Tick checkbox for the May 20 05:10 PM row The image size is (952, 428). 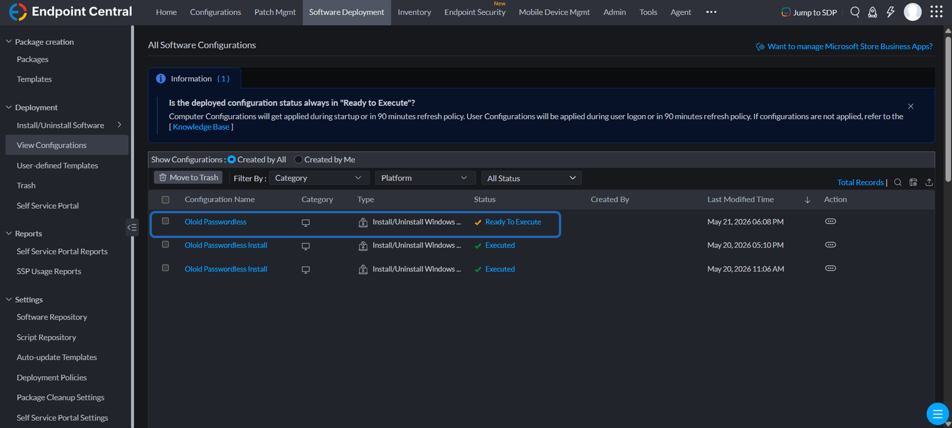pyautogui.click(x=166, y=244)
